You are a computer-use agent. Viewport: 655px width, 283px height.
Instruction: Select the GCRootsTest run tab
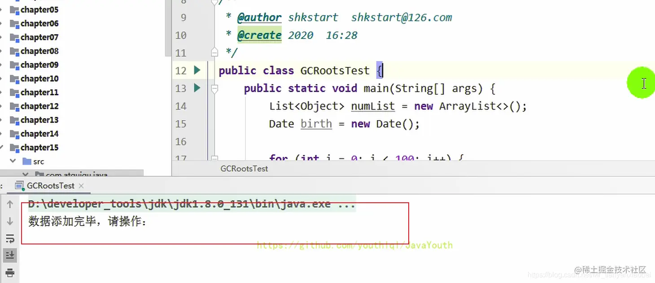(50, 186)
